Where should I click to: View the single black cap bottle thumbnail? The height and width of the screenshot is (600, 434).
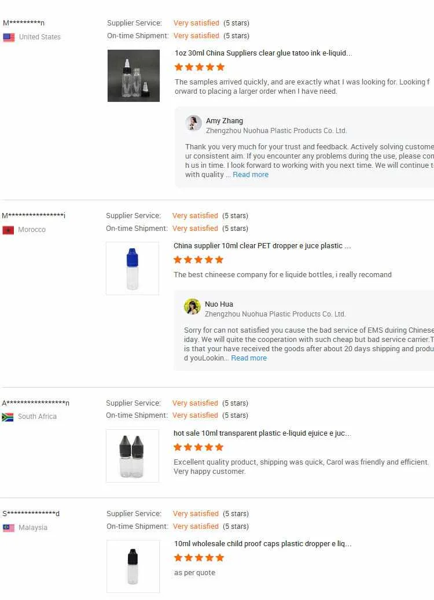(x=133, y=566)
